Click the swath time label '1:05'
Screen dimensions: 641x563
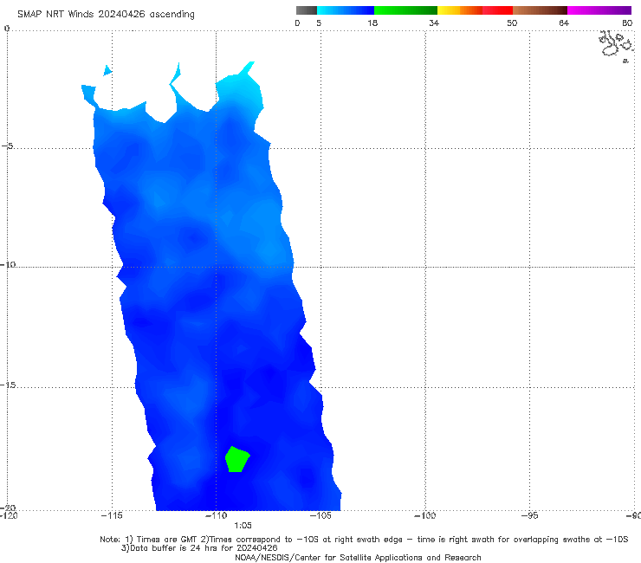click(x=243, y=526)
